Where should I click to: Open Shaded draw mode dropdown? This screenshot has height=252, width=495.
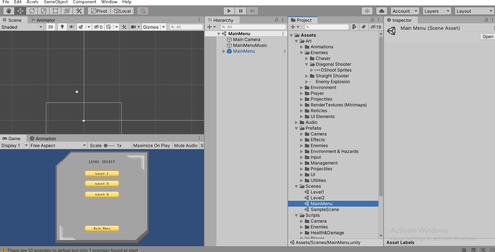[22, 27]
